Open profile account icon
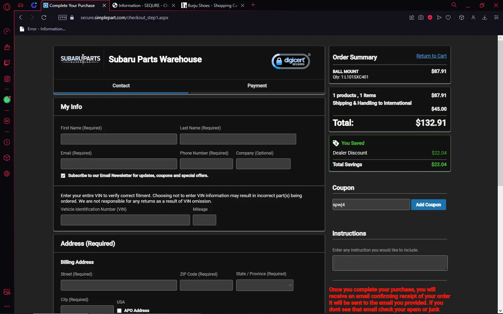This screenshot has width=503, height=314. (473, 17)
